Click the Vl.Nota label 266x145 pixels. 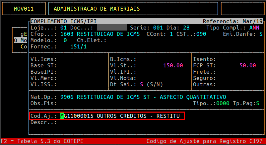123,78
